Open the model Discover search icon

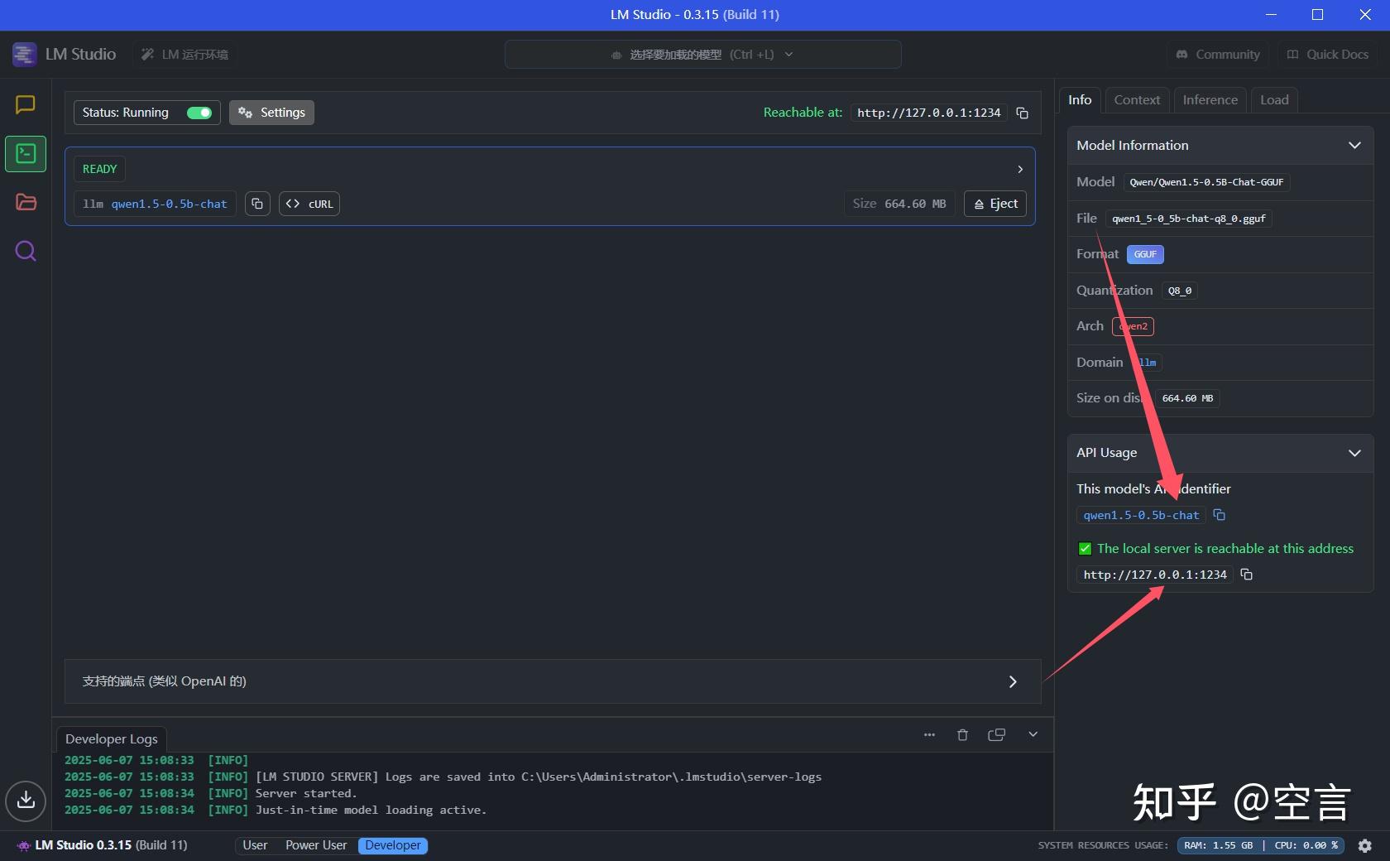tap(25, 251)
